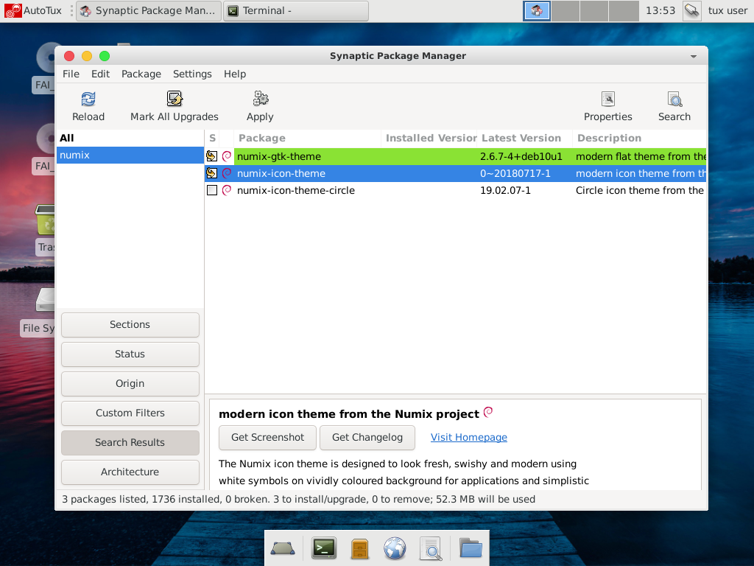This screenshot has width=754, height=566.
Task: Select the numix-icon-theme-circle package name
Action: click(296, 190)
